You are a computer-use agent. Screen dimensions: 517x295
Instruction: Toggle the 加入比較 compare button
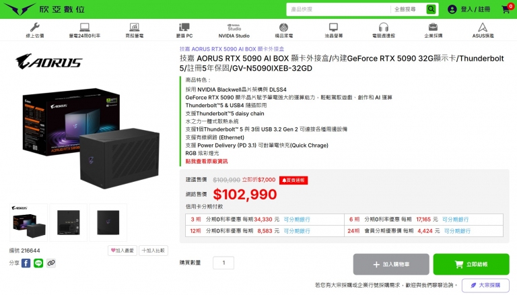(153, 251)
